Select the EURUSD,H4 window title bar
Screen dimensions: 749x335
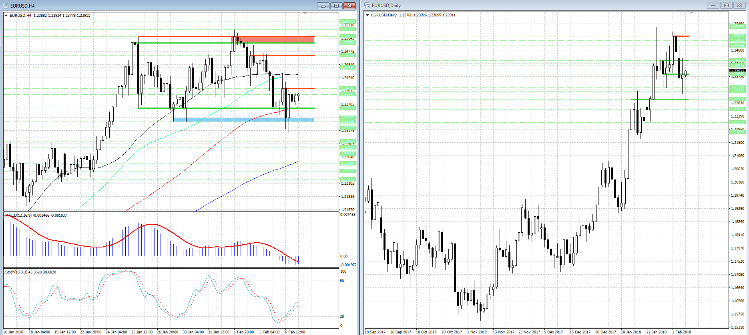click(x=160, y=6)
